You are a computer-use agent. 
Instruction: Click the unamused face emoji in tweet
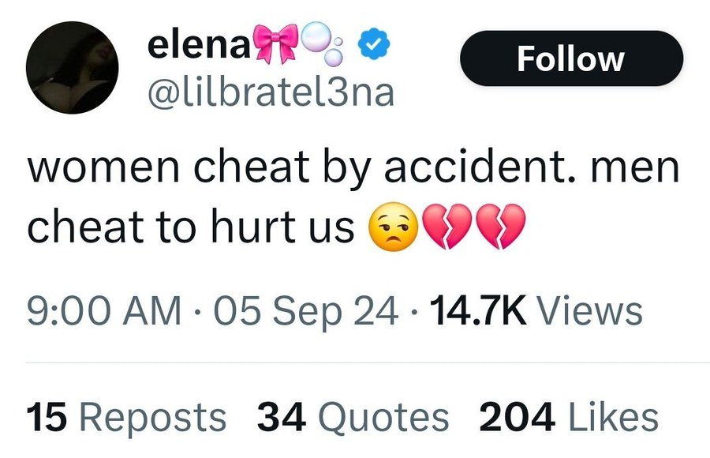click(391, 230)
